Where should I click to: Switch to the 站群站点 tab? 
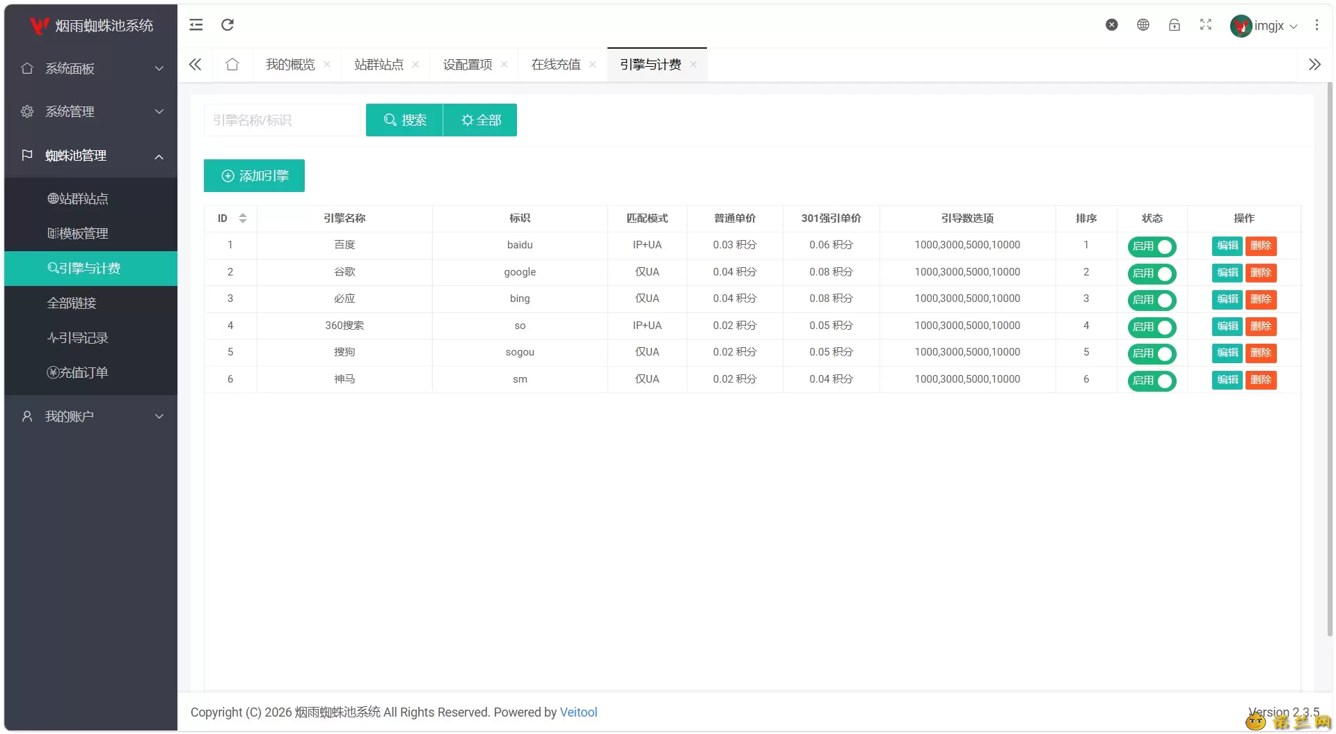(379, 65)
